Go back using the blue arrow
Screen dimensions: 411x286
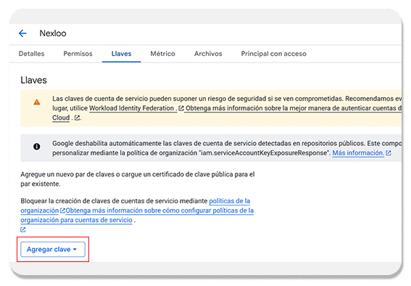22,33
